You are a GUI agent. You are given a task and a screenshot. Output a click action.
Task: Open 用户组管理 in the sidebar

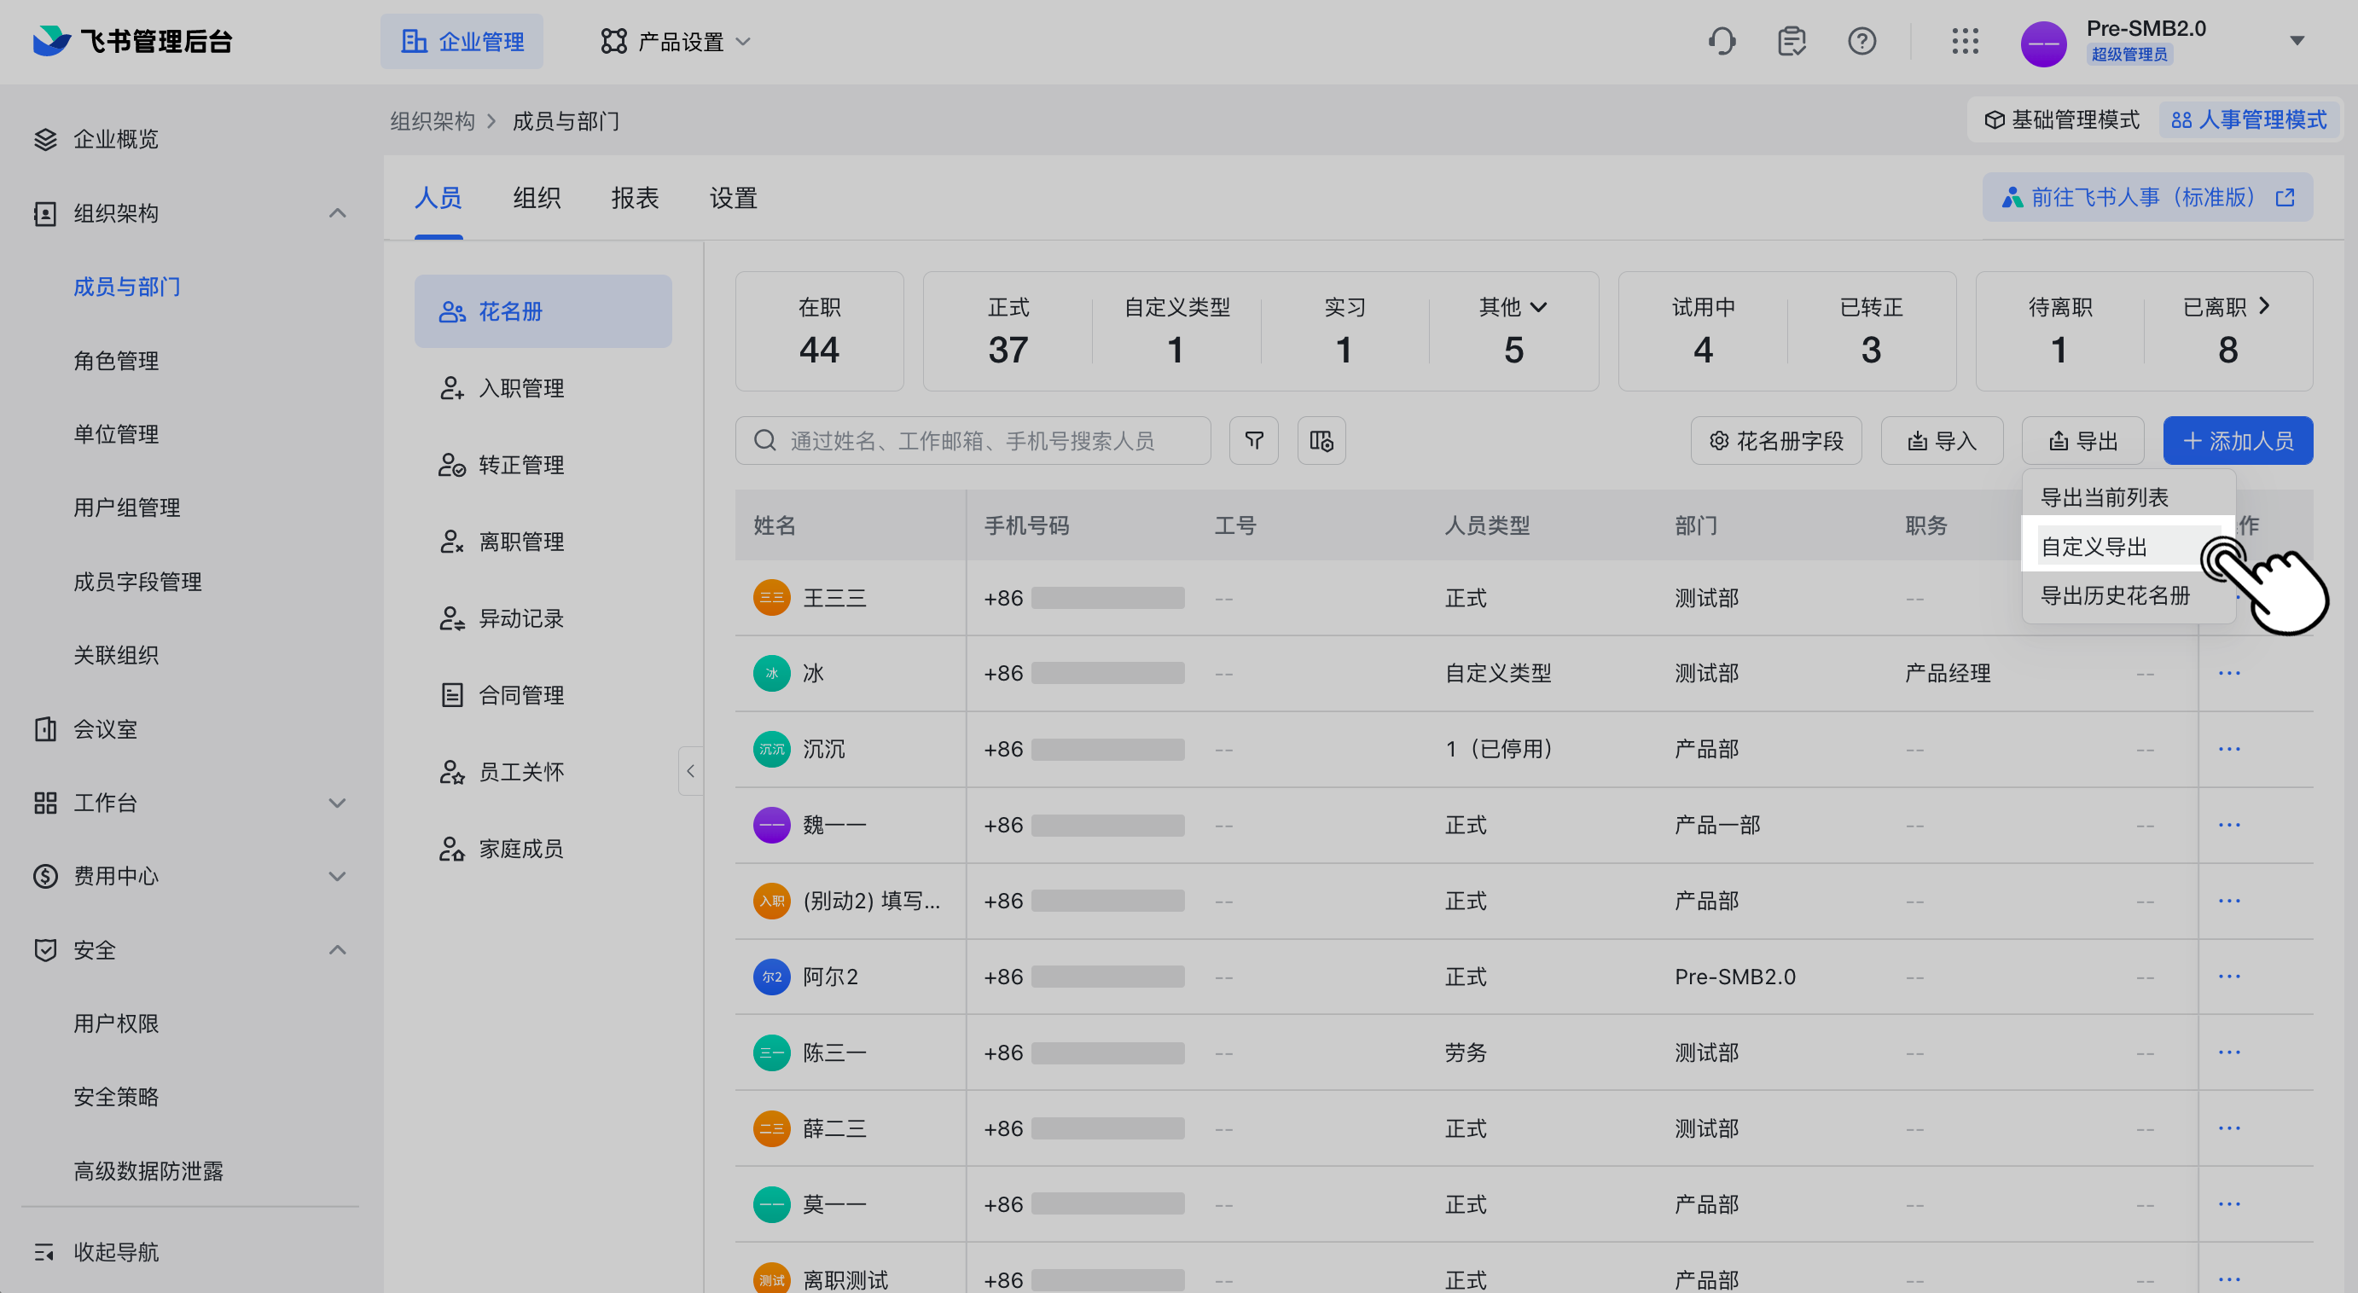[x=126, y=507]
